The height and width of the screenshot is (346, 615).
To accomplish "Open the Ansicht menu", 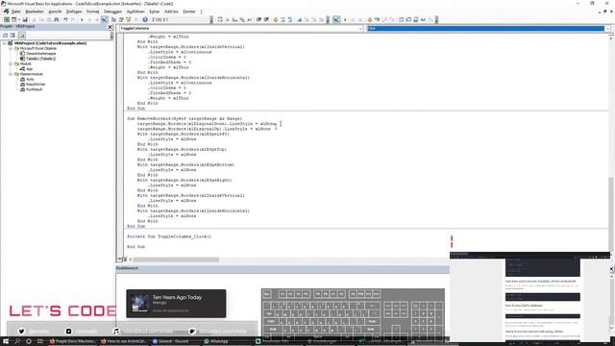I will [55, 12].
